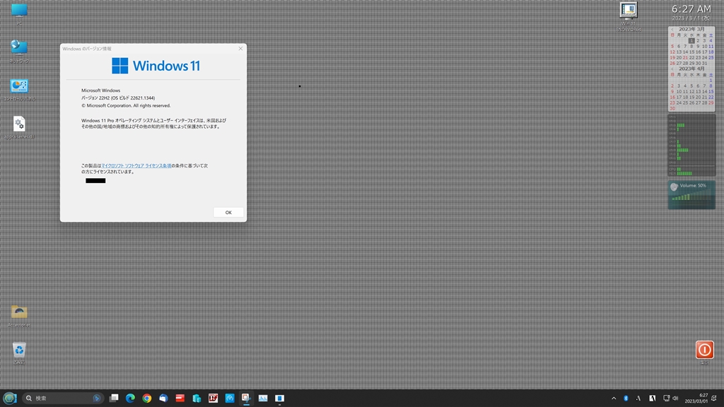The height and width of the screenshot is (407, 724).
Task: Click the CPU meter gadget bars
Action: [691, 146]
